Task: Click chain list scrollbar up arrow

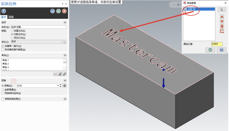Action: click(65, 60)
